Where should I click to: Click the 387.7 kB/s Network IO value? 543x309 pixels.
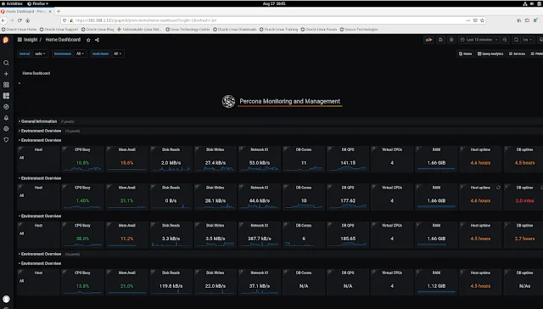(260, 239)
